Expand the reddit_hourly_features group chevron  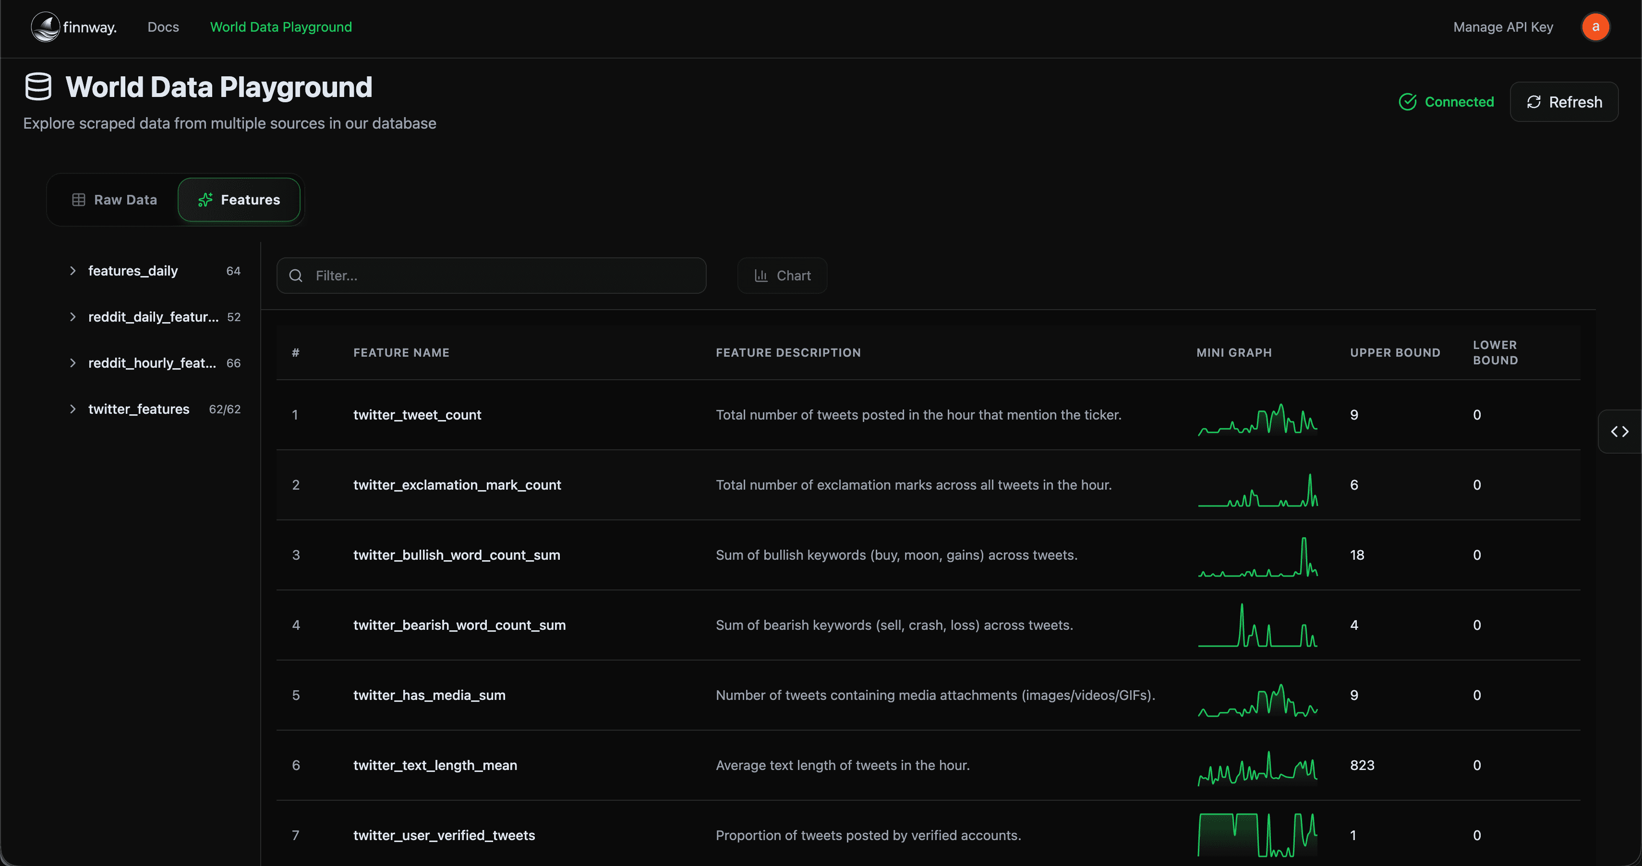click(x=72, y=362)
